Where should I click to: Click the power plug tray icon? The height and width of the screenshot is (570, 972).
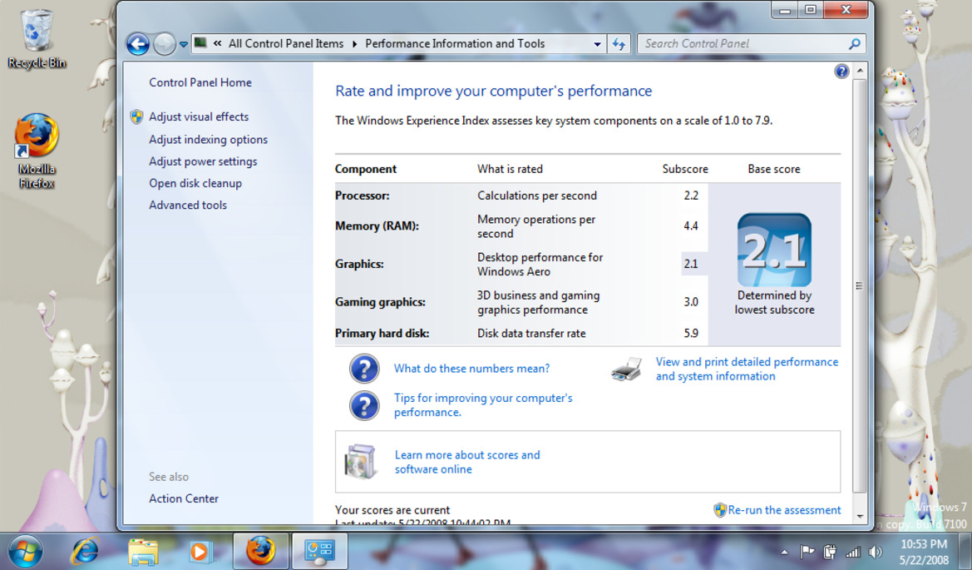click(830, 552)
